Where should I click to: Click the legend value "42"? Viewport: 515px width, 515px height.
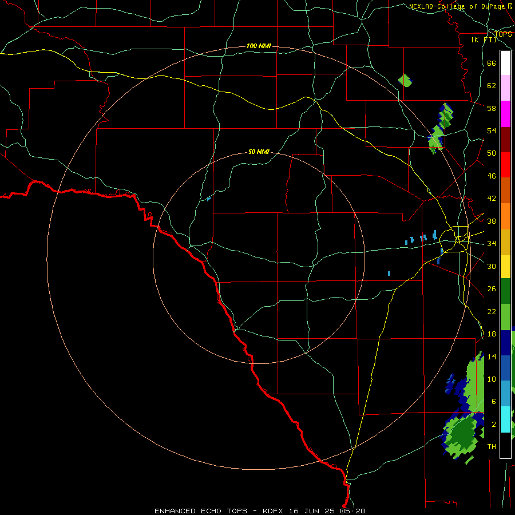coord(492,199)
